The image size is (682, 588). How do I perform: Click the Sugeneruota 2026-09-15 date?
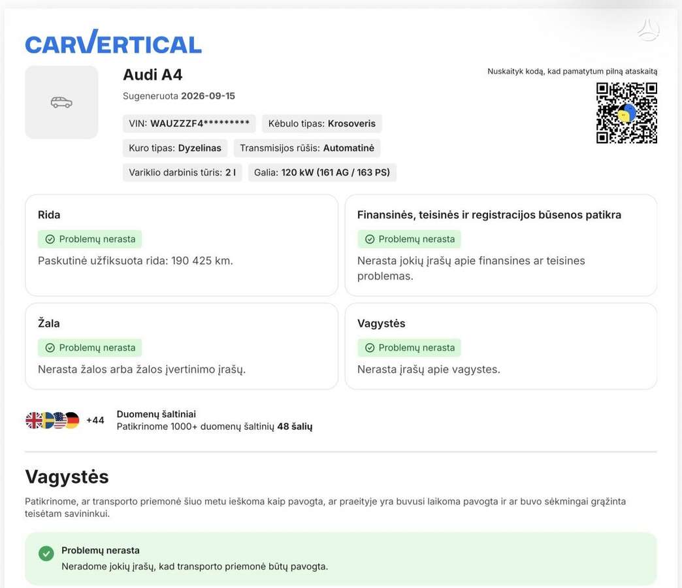pos(179,95)
